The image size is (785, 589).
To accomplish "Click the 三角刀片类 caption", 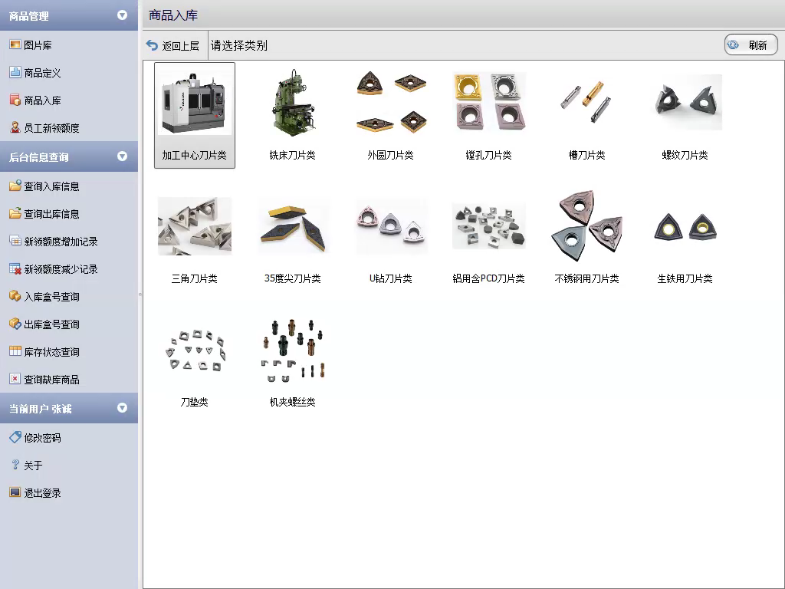I will click(194, 278).
